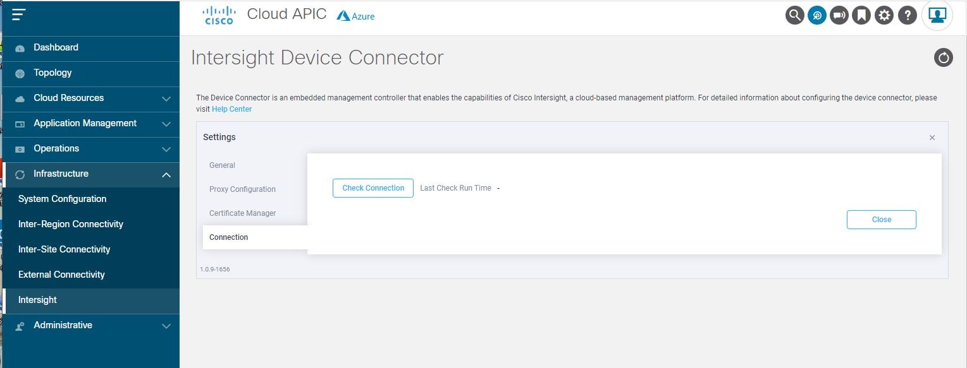Open the Certificate Manager tab
The image size is (967, 368).
pyautogui.click(x=243, y=213)
